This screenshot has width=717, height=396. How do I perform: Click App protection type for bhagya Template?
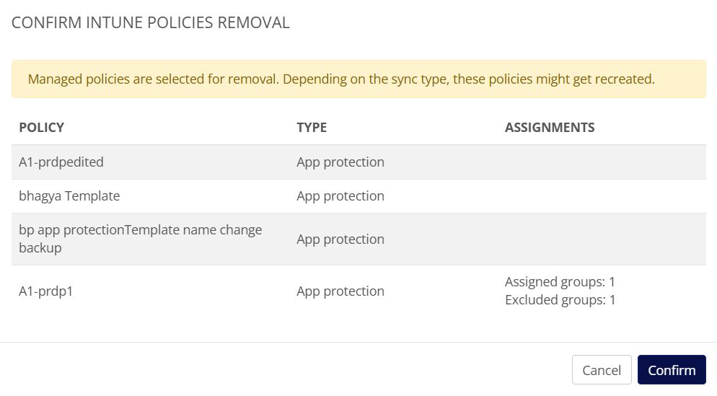click(340, 196)
